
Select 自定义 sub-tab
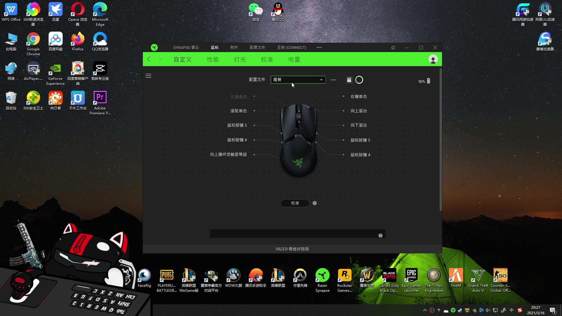(183, 59)
